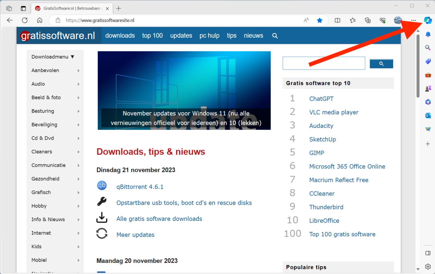Open the VLC media player link
The image size is (435, 274).
point(334,112)
